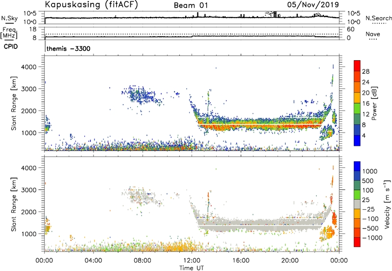Viewport: 392px width, 271px height.
Task: Select the CPID row label
Action: pyautogui.click(x=11, y=46)
